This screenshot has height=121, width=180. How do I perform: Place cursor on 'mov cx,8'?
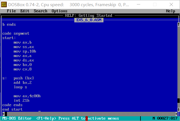point(22,69)
